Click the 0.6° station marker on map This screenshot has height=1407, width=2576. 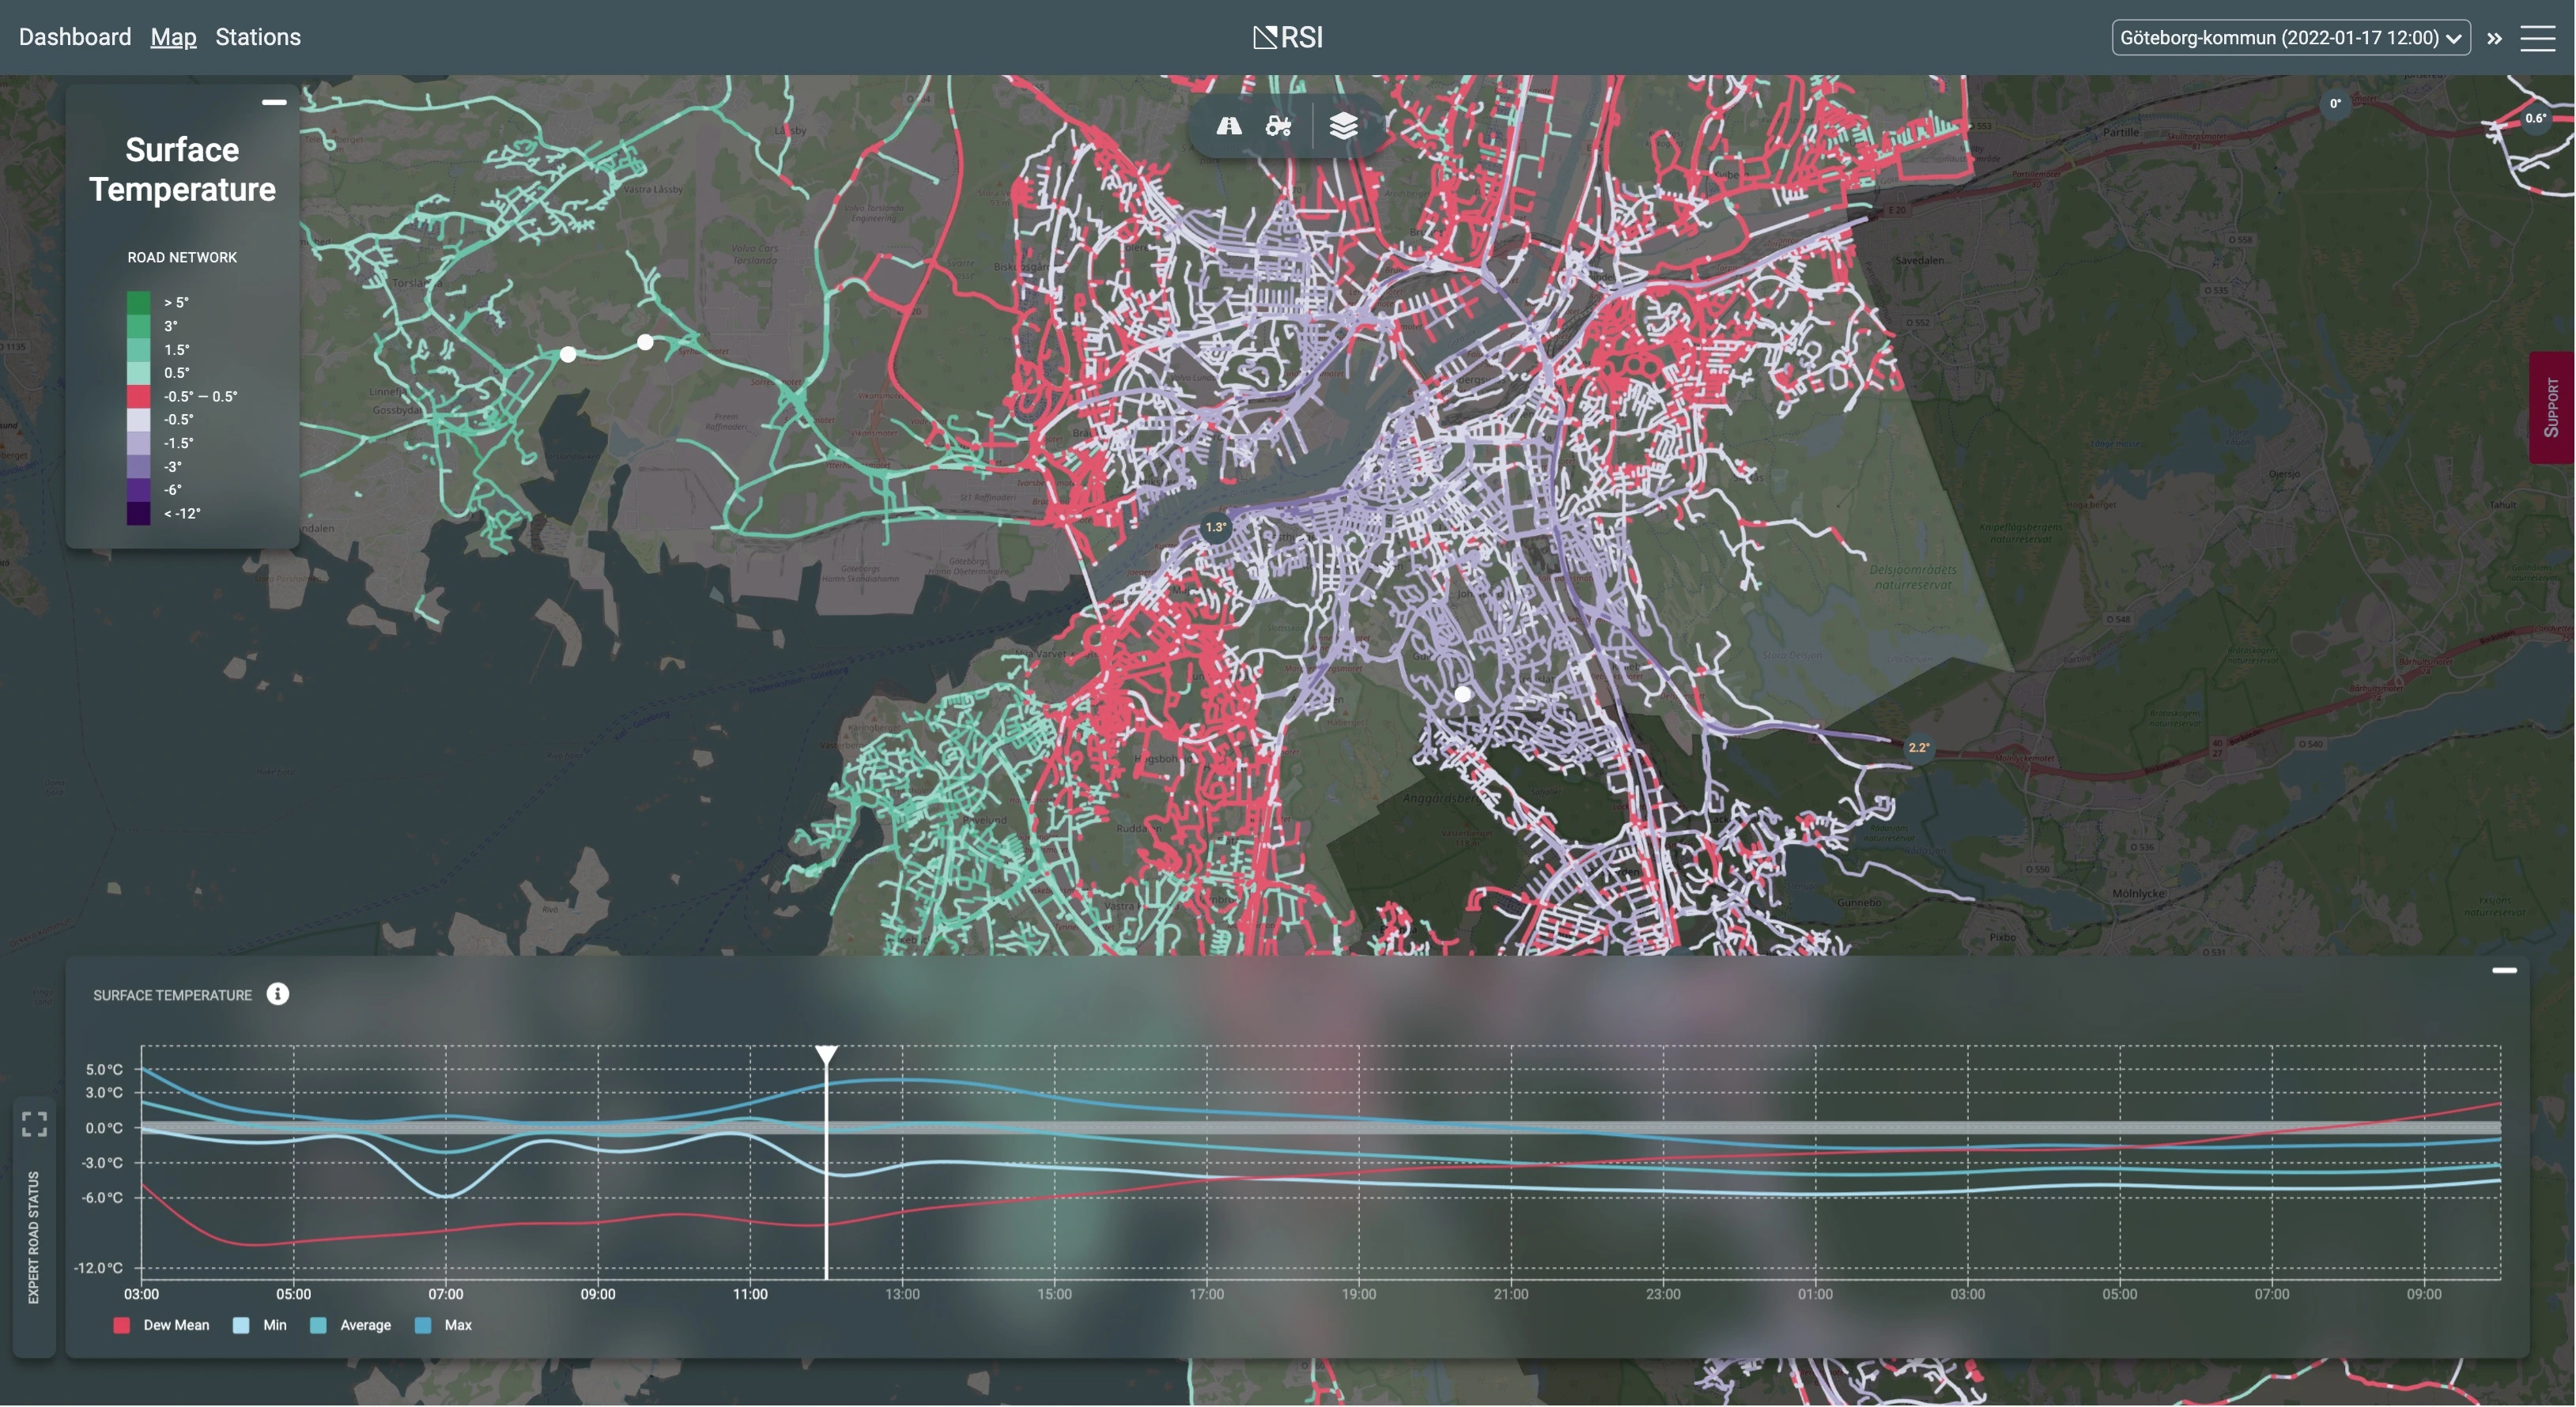tap(2536, 118)
